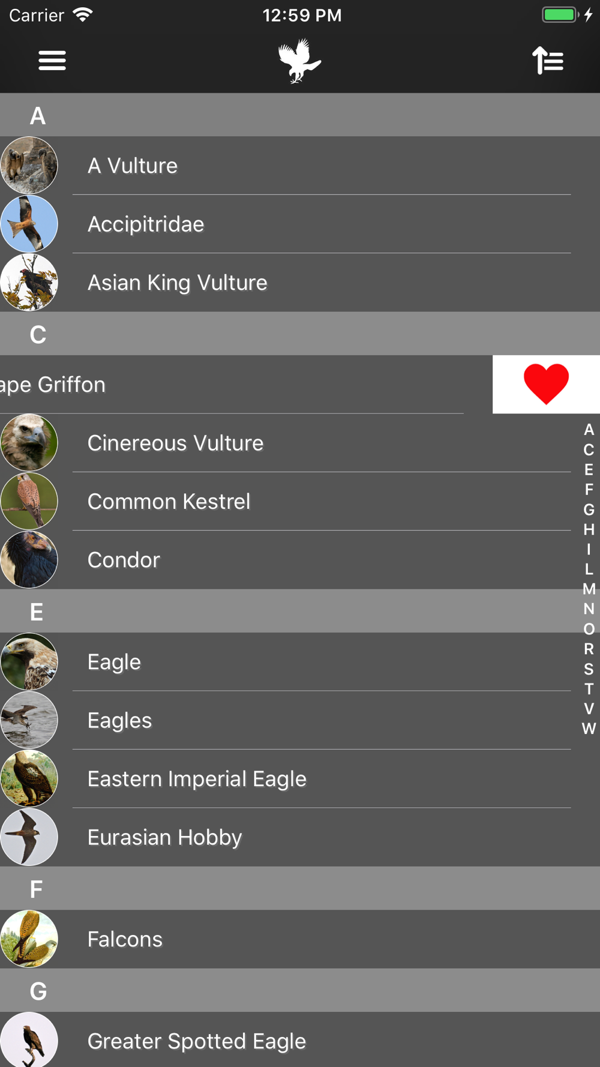This screenshot has width=600, height=1067.
Task: Select index letter G on sidebar
Action: point(589,509)
